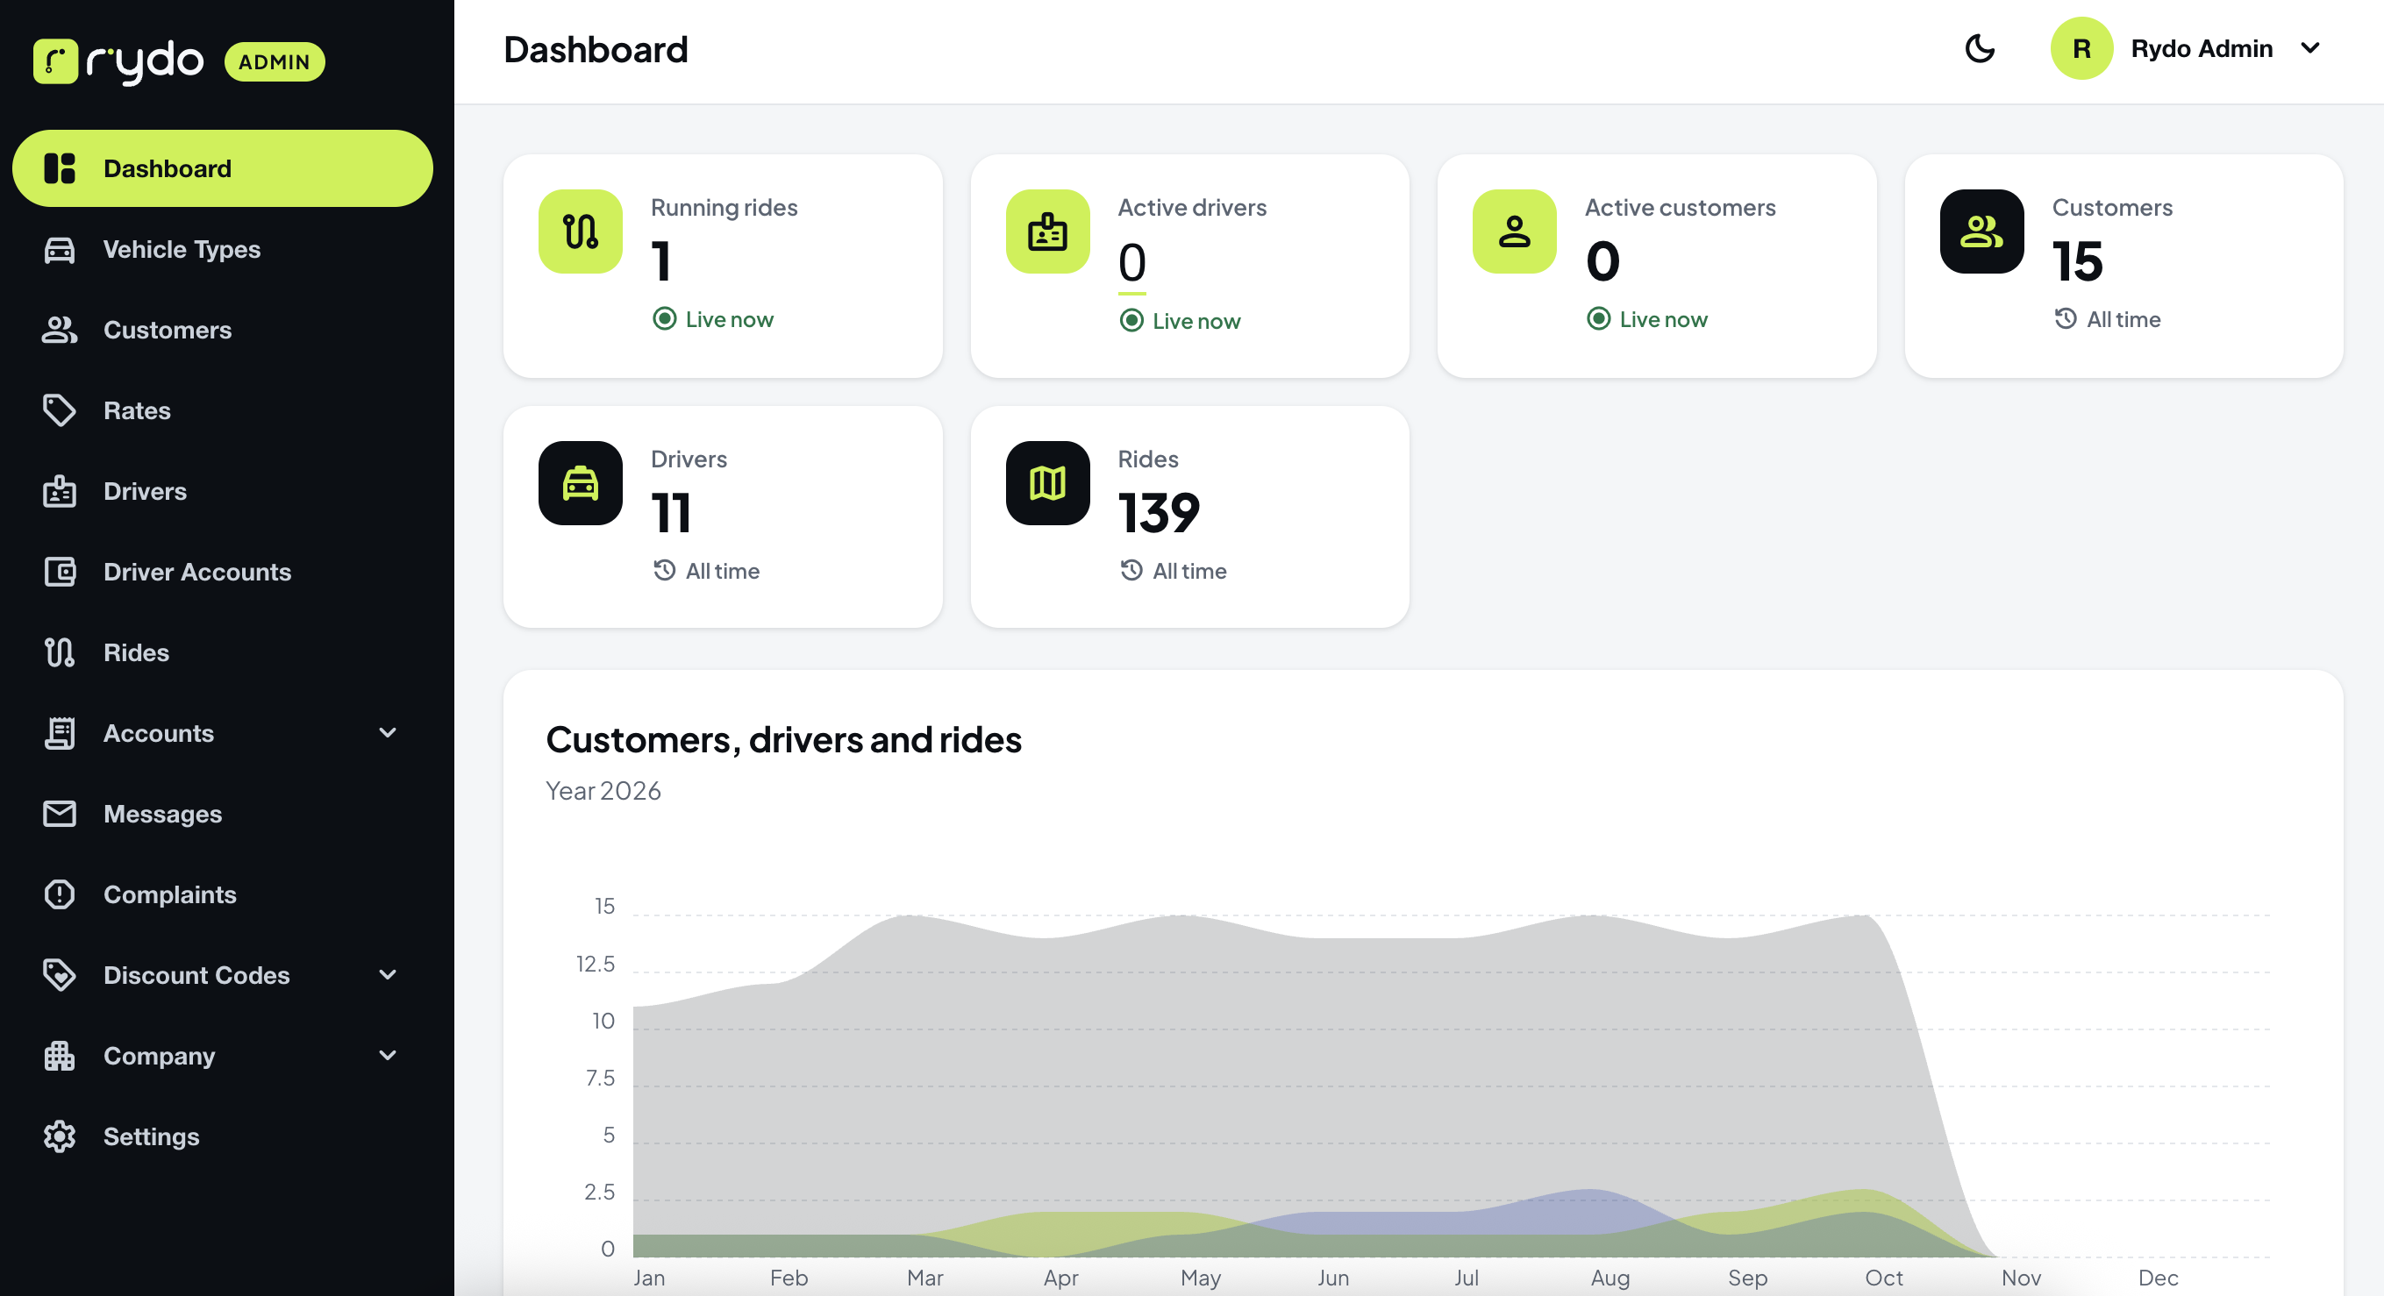
Task: Click the Customers total 15 value
Action: [2078, 262]
